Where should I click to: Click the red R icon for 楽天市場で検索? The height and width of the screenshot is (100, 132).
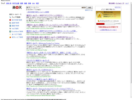(10, 20)
